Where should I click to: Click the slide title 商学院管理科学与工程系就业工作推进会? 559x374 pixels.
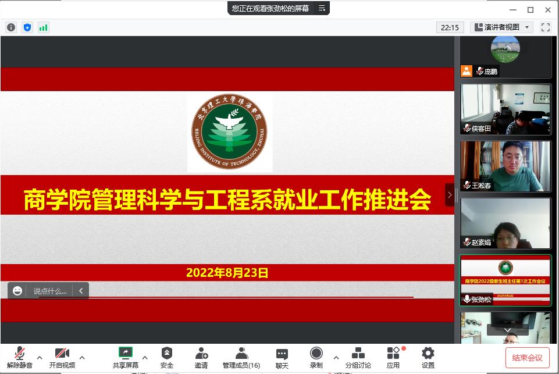click(x=227, y=200)
